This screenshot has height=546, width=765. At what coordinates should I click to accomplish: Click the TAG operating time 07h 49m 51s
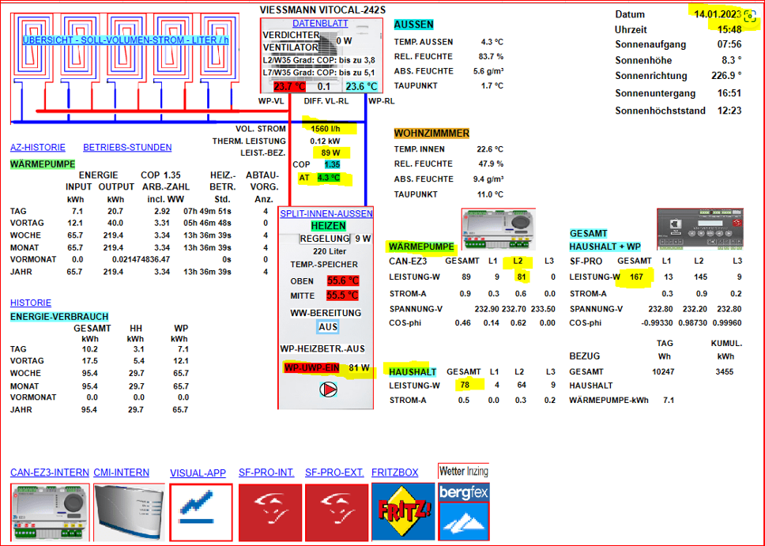(x=207, y=211)
